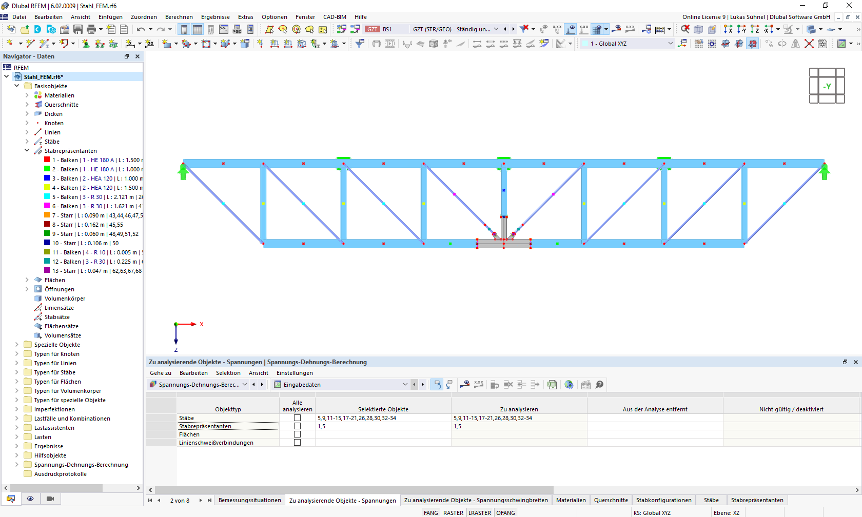Click the globe settings icon in table toolbar
Image resolution: width=862 pixels, height=517 pixels.
569,385
